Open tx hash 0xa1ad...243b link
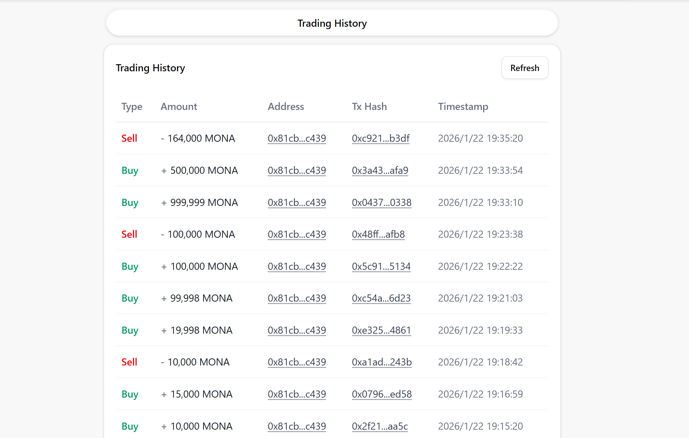The height and width of the screenshot is (438, 689). 382,362
